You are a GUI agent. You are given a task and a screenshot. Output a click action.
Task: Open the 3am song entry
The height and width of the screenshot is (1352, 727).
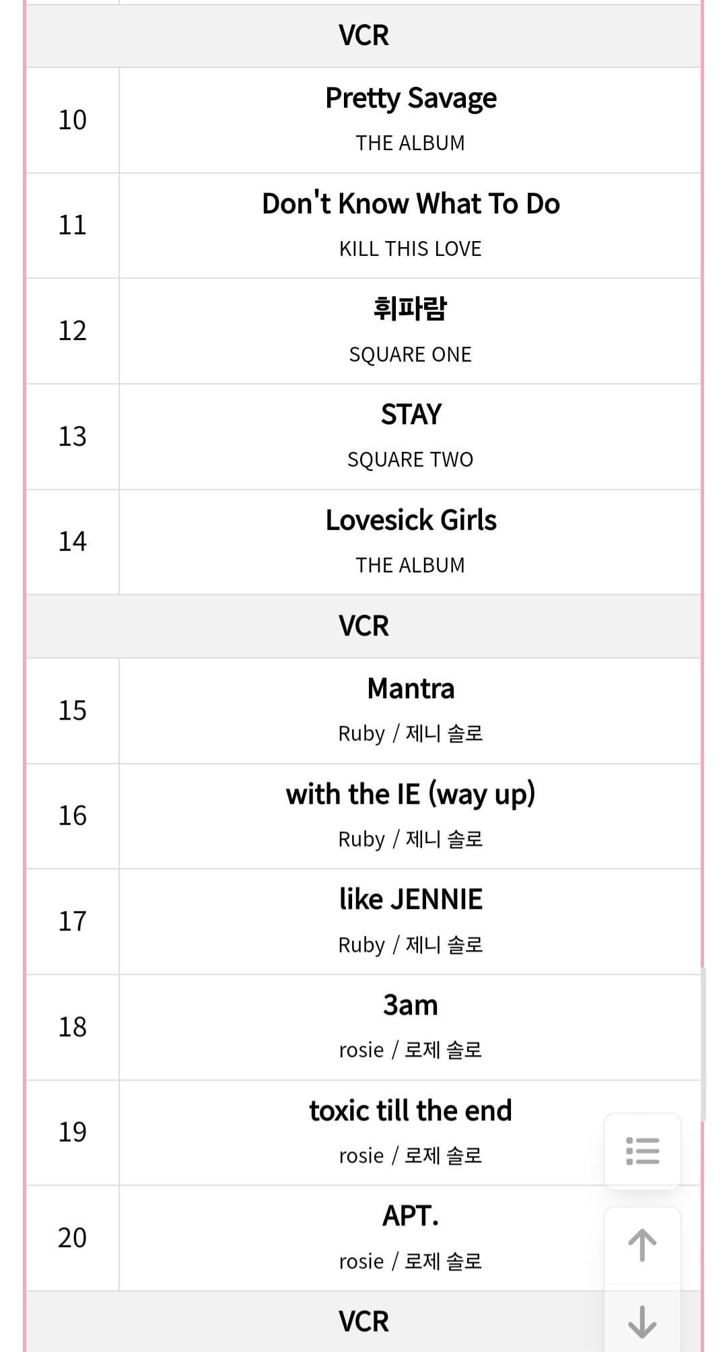coord(411,1005)
